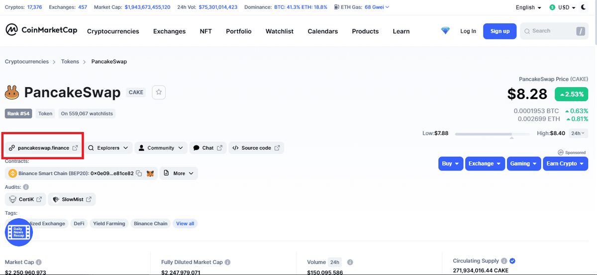
Task: Open the Exchange dropdown button
Action: (485, 163)
